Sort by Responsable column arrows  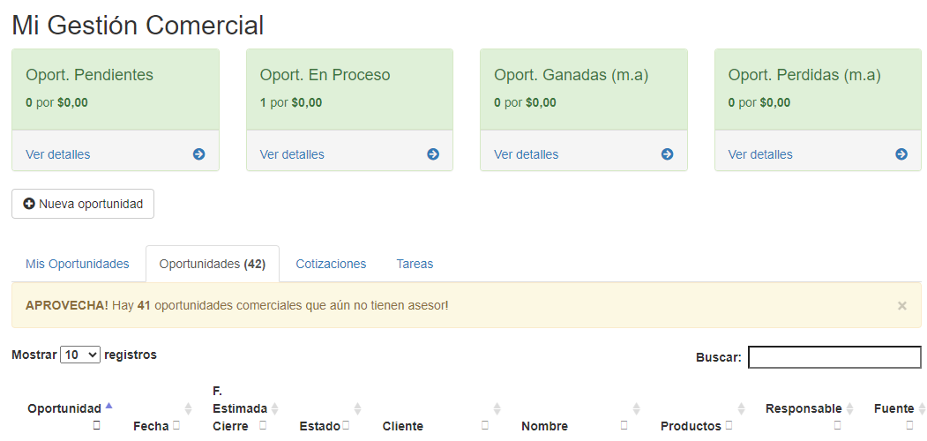click(849, 408)
